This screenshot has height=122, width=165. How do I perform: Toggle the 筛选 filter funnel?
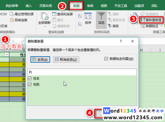point(101,20)
